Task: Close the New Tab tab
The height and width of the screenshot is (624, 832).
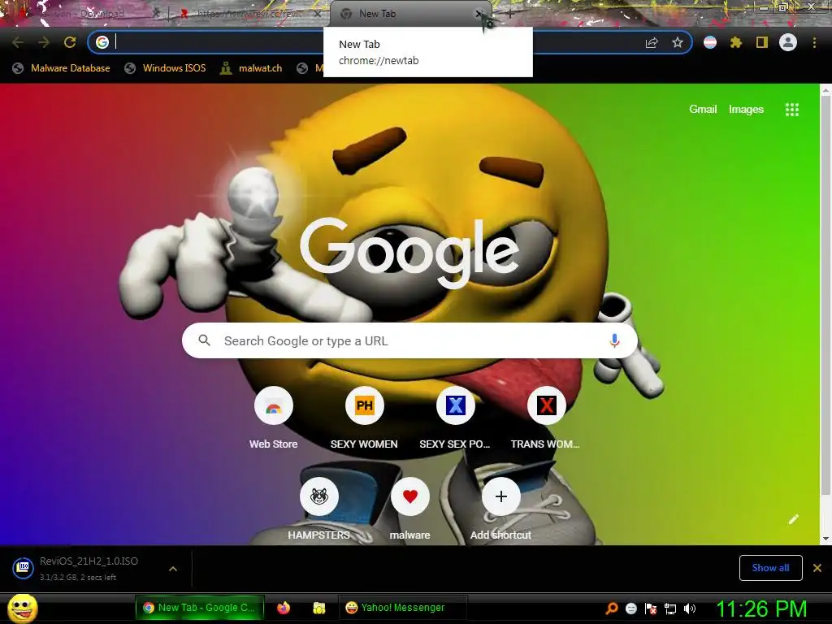Action: [x=479, y=14]
